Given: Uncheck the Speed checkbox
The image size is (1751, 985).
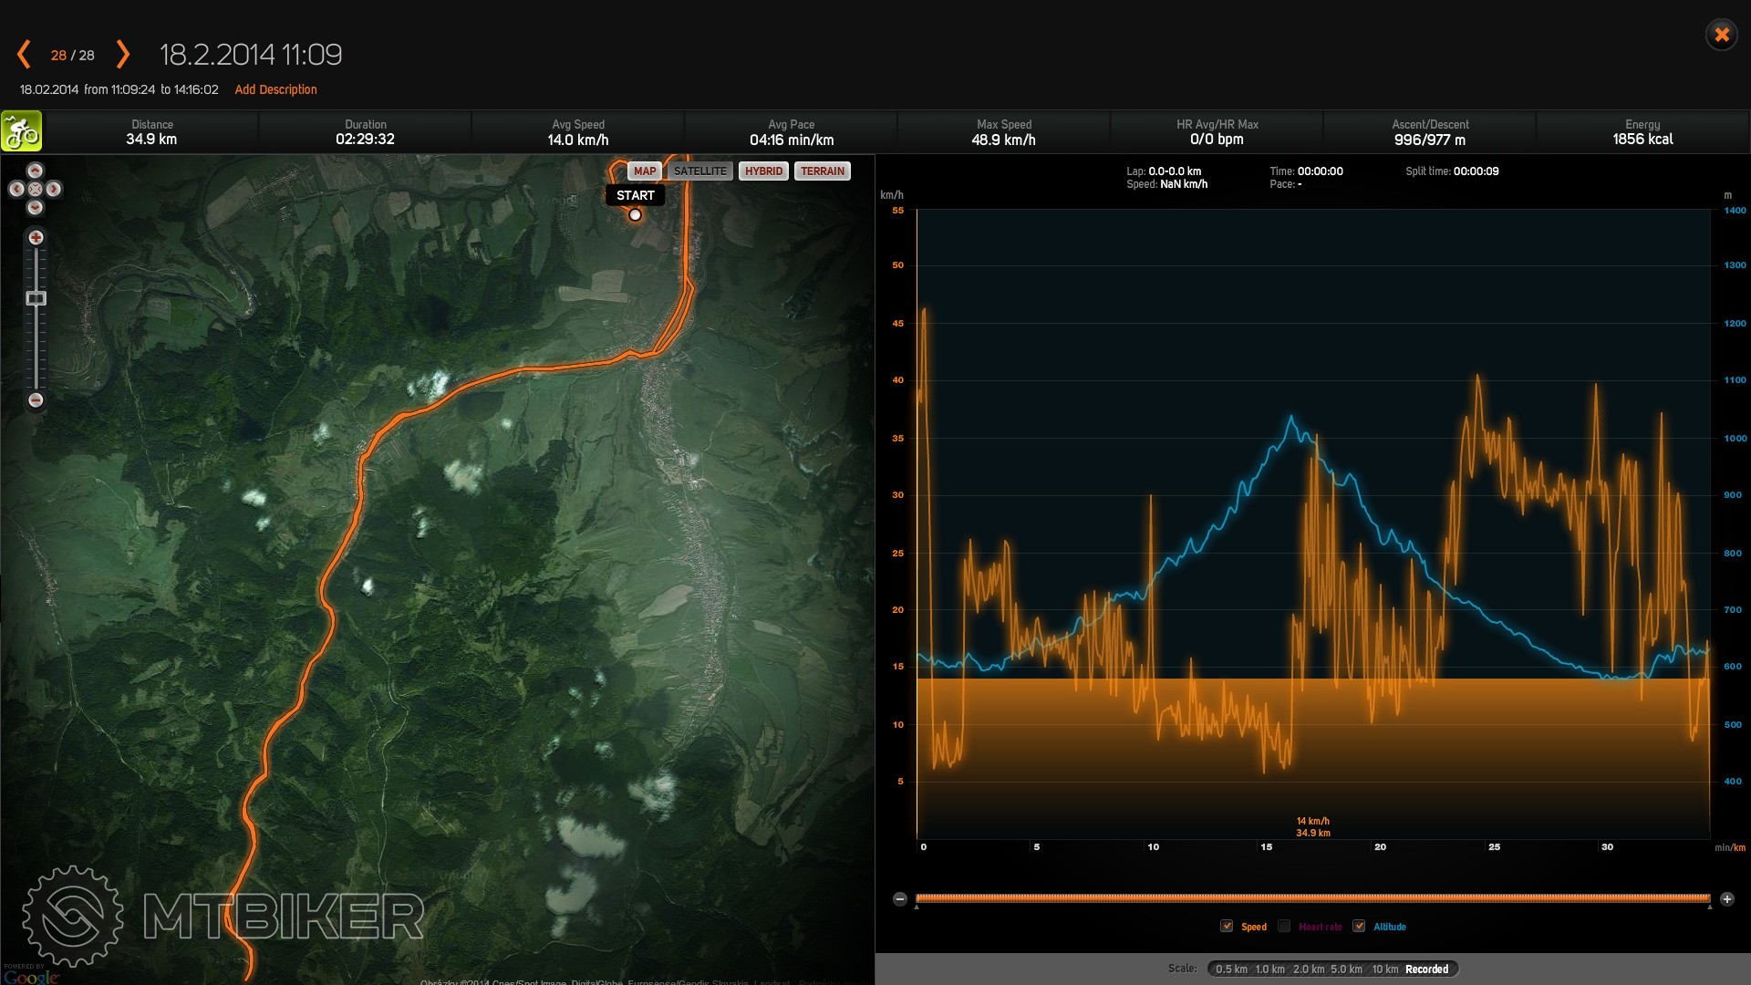Looking at the screenshot, I should 1227,926.
